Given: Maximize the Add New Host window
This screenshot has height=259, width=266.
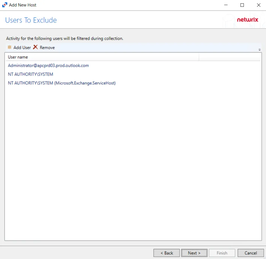Looking at the screenshot, I should (x=242, y=5).
